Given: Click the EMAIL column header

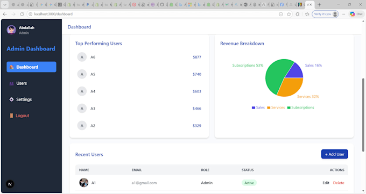Looking at the screenshot, I should tap(137, 170).
